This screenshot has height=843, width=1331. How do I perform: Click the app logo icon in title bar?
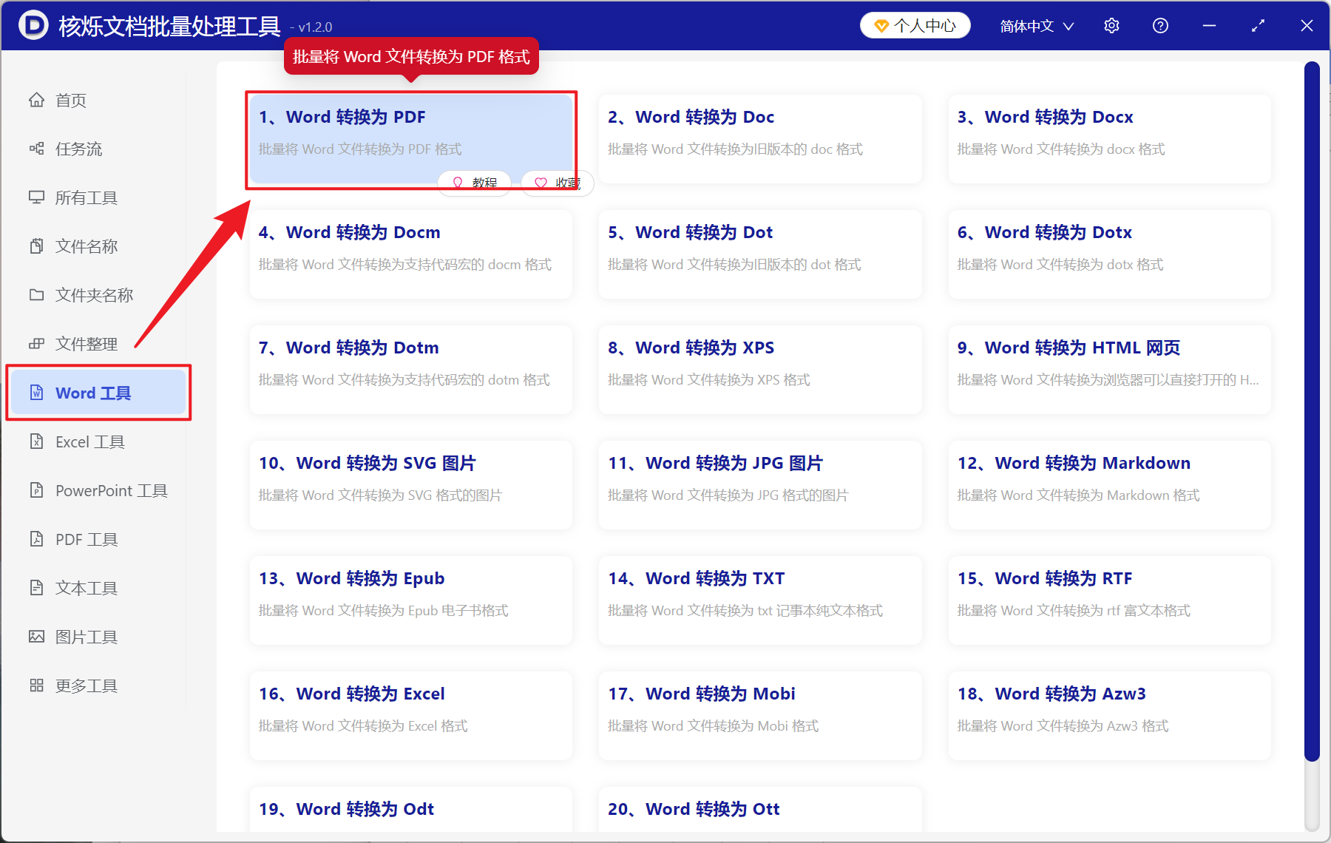click(33, 25)
